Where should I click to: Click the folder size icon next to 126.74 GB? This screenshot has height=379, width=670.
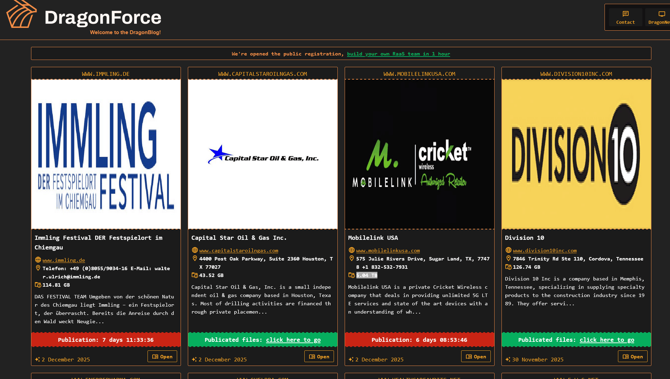508,267
